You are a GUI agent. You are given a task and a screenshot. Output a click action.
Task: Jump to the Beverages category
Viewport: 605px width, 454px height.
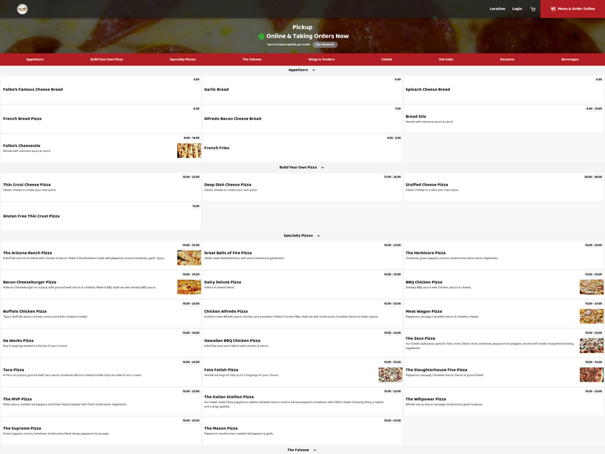point(570,59)
